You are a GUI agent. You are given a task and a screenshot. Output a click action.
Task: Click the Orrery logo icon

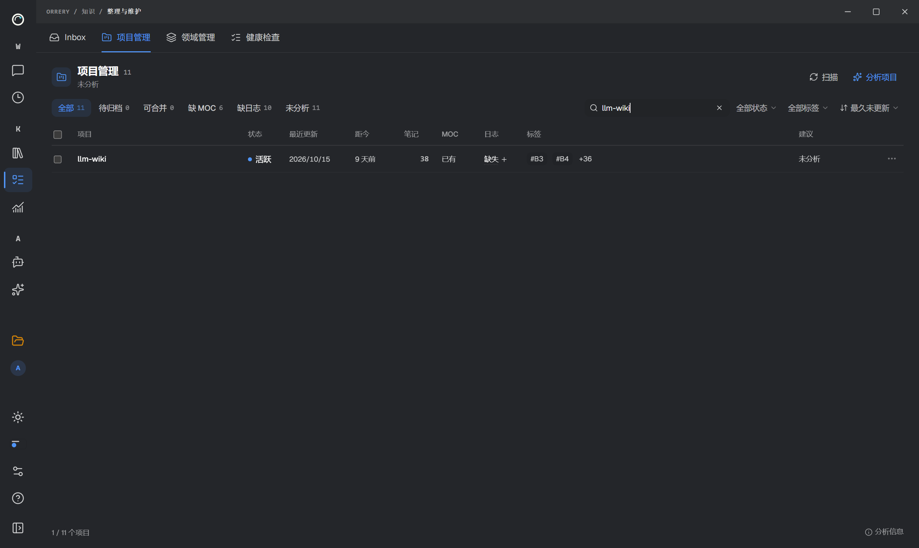click(18, 19)
